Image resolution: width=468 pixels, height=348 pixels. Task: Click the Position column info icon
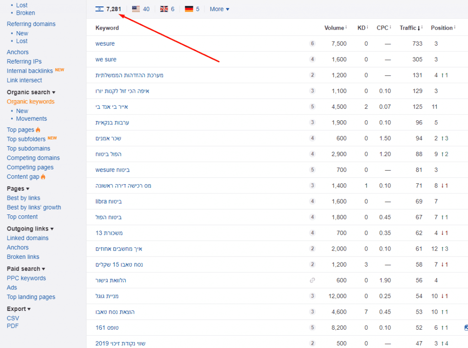click(x=455, y=27)
